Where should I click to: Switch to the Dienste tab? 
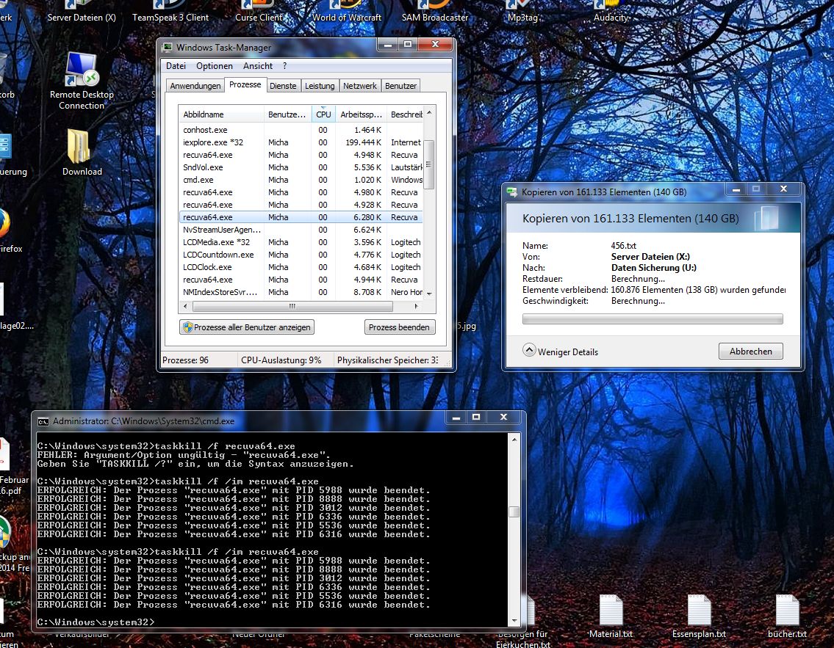pyautogui.click(x=283, y=86)
